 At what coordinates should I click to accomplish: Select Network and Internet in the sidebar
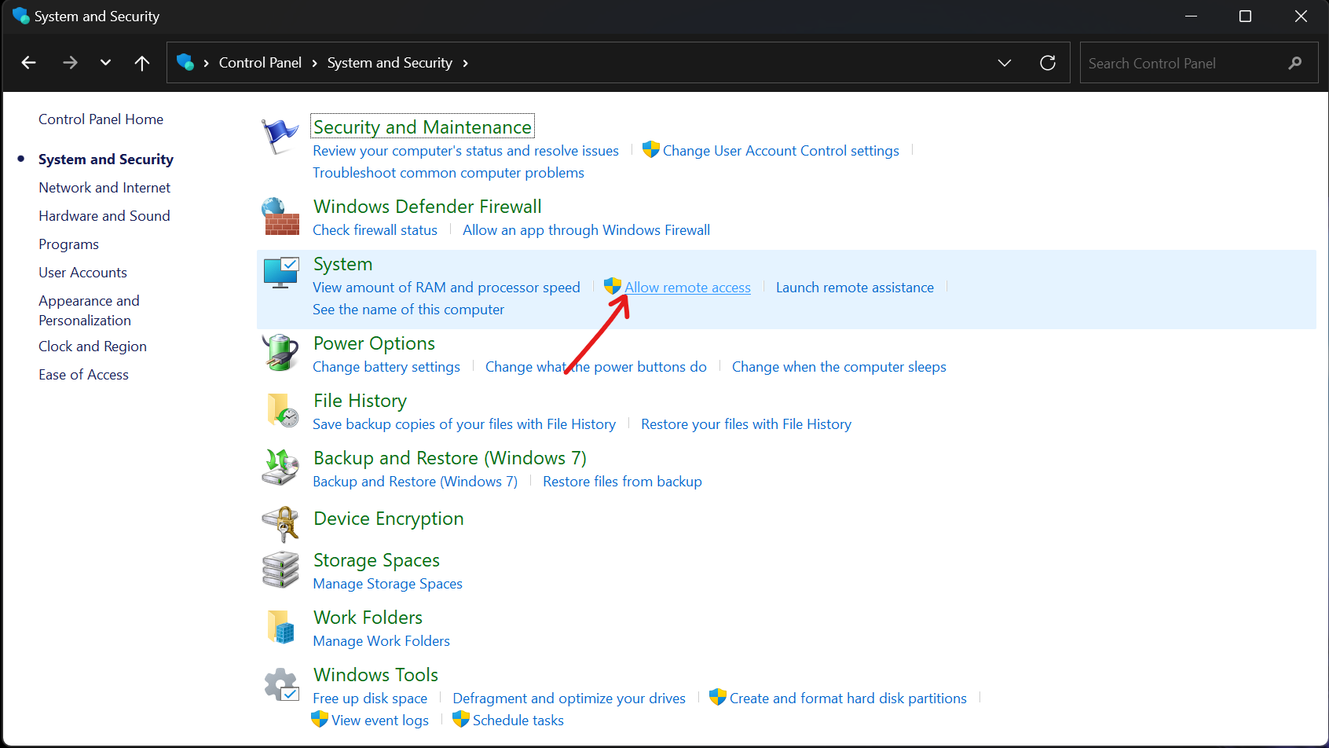[x=104, y=187]
